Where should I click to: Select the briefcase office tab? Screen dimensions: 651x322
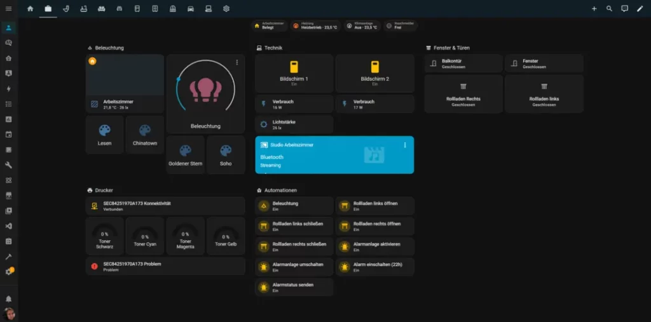pos(48,9)
